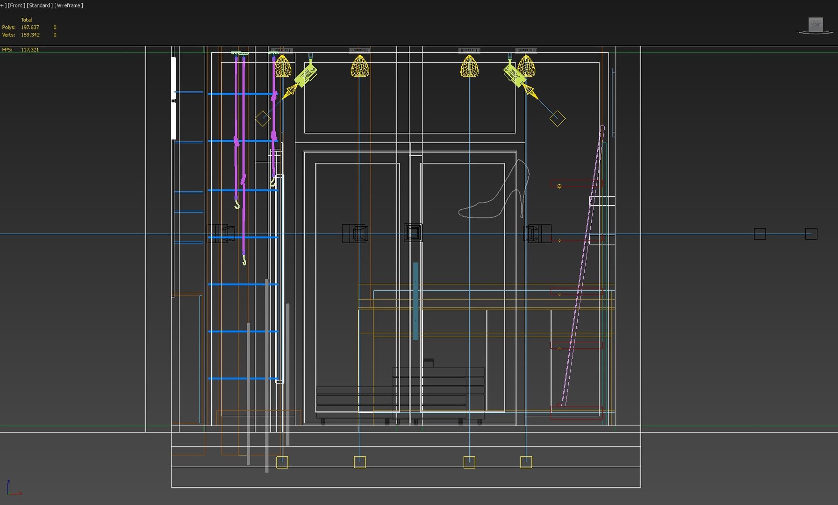Select the far-right black camera target square
Image resolution: width=838 pixels, height=505 pixels.
tap(811, 234)
